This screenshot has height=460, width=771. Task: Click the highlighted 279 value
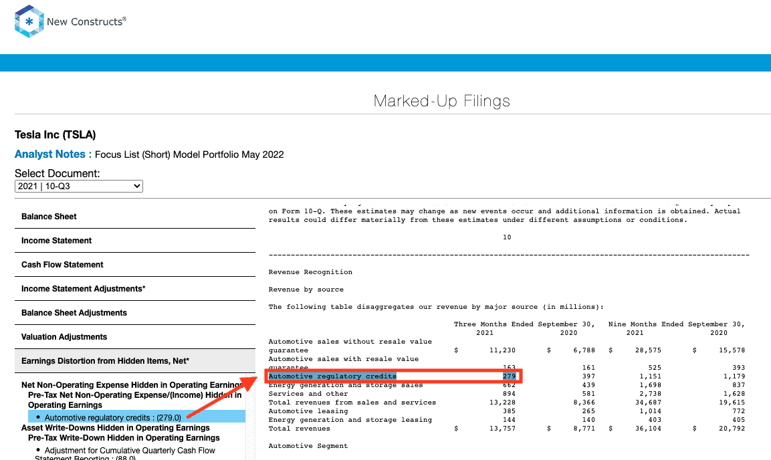coord(509,376)
